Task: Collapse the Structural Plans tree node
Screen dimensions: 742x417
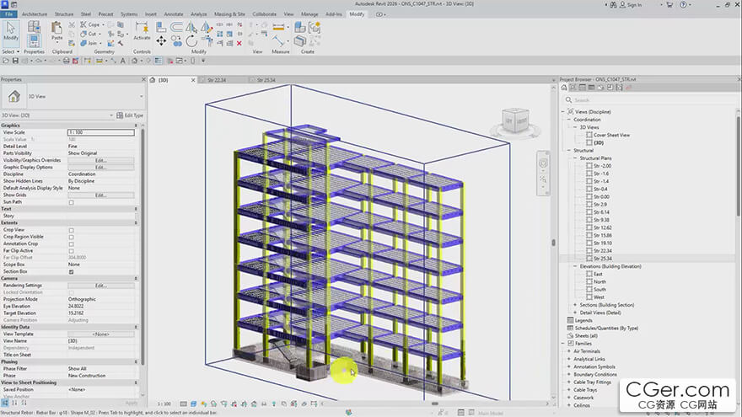Action: point(575,158)
